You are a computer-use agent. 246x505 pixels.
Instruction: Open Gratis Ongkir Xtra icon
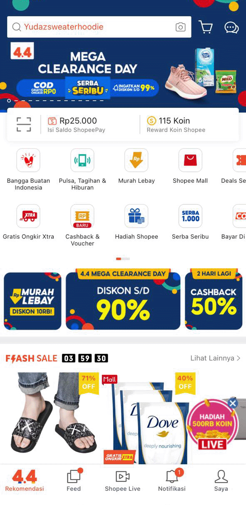pyautogui.click(x=28, y=216)
